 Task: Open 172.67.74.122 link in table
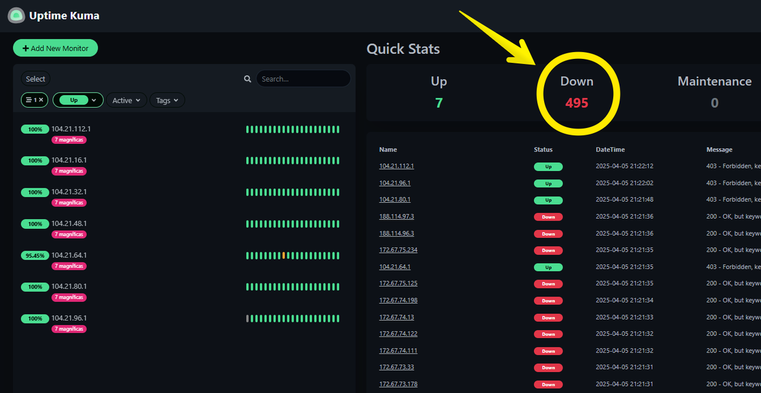(398, 334)
